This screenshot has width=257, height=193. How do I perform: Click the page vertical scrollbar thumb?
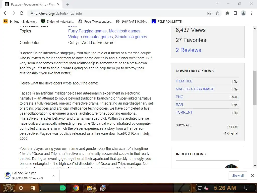(x=255, y=88)
